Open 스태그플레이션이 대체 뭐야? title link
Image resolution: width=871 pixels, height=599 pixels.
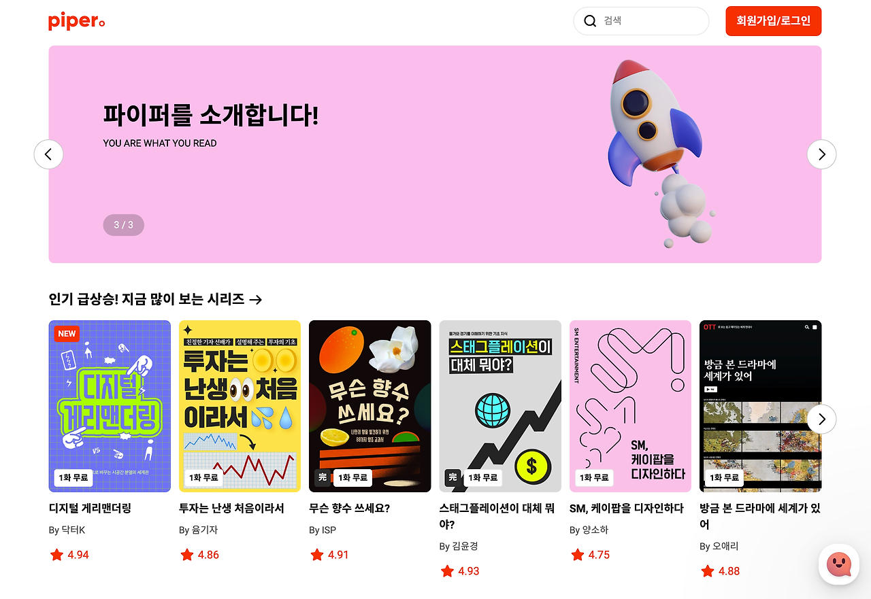click(x=497, y=517)
